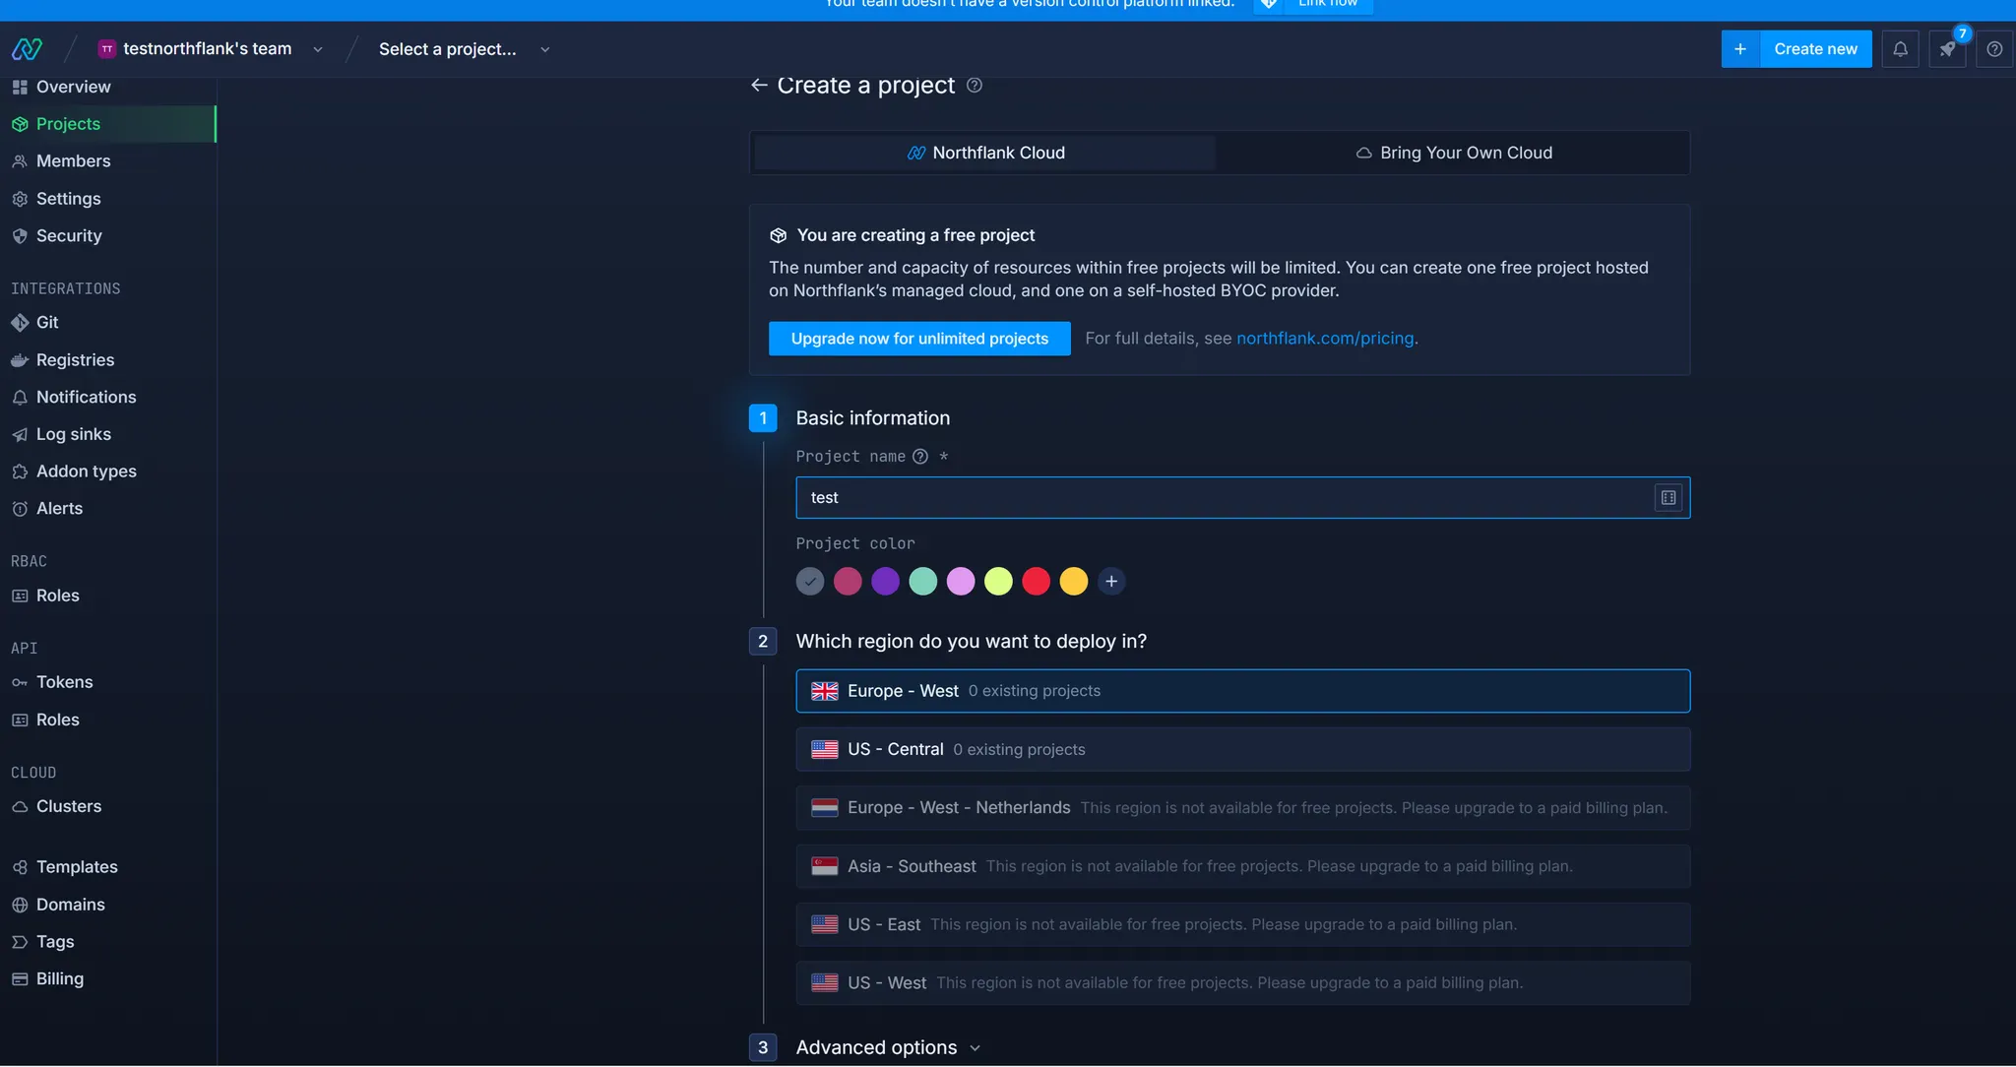Select the US - West region
The height and width of the screenshot is (1067, 2016).
(1242, 983)
